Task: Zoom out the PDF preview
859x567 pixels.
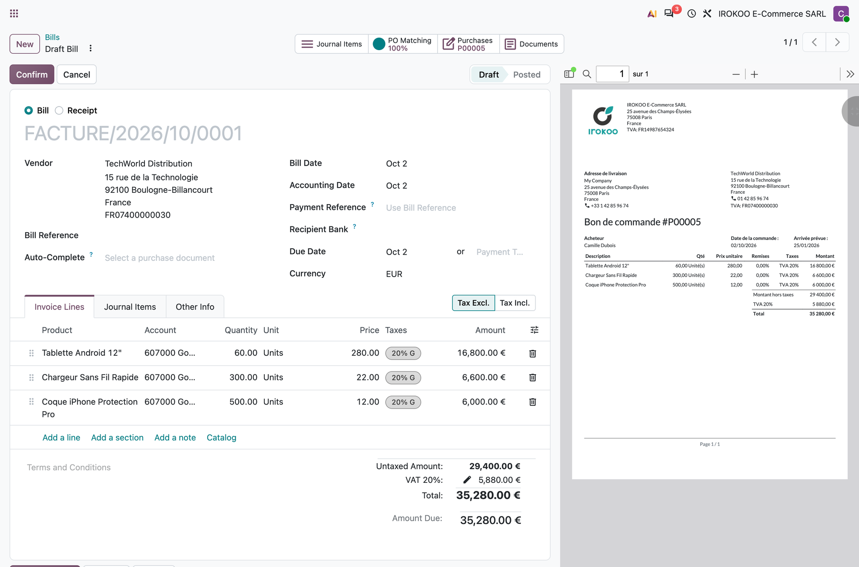Action: pos(736,74)
